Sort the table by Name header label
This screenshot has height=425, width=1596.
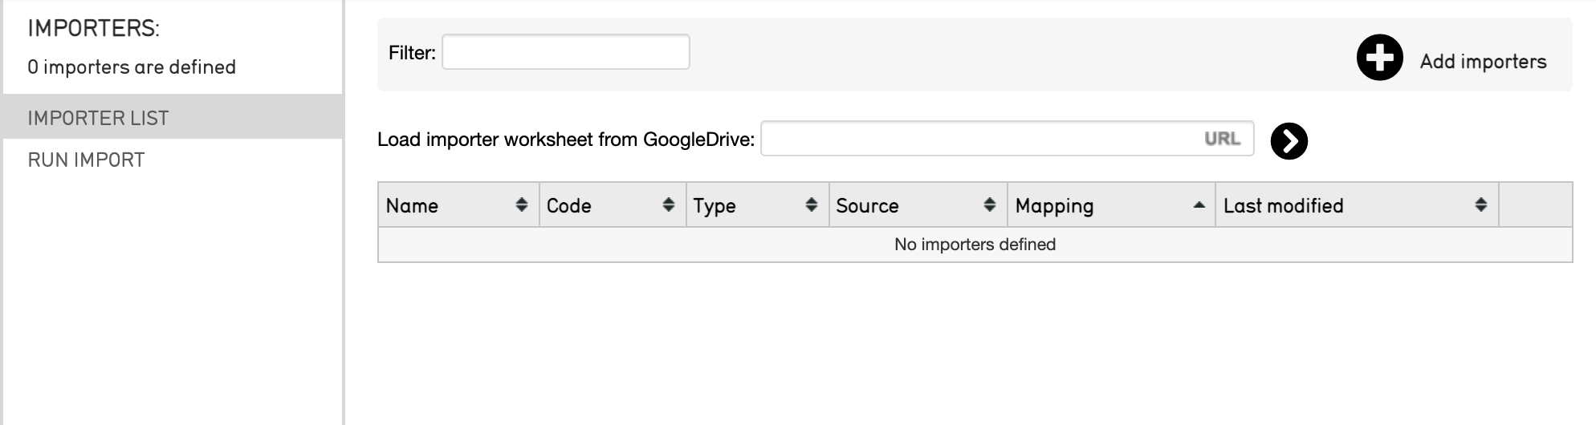click(412, 206)
